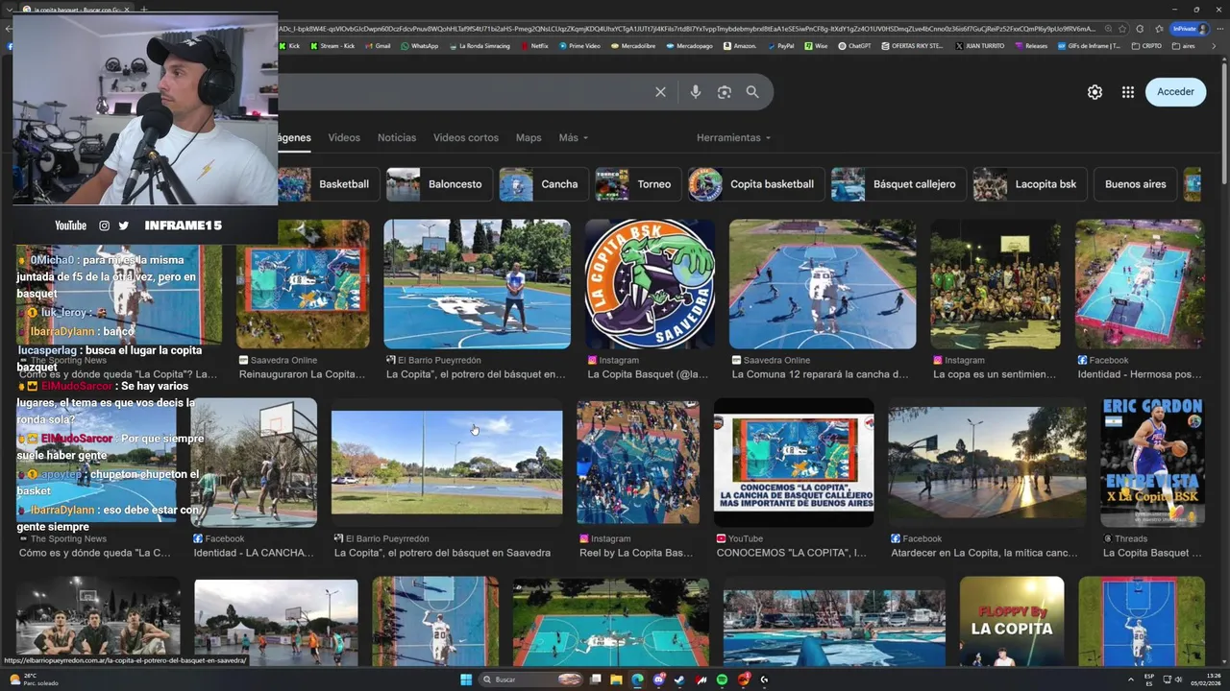
Task: Open the Reel by La Copita Instagram image
Action: point(638,463)
